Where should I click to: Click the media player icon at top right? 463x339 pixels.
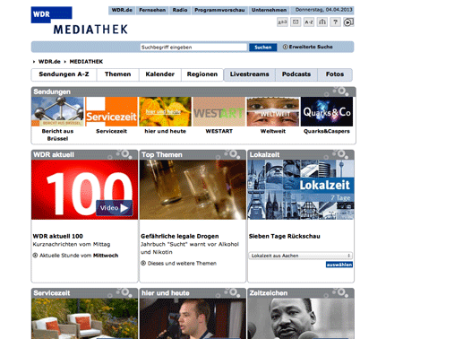pos(348,22)
